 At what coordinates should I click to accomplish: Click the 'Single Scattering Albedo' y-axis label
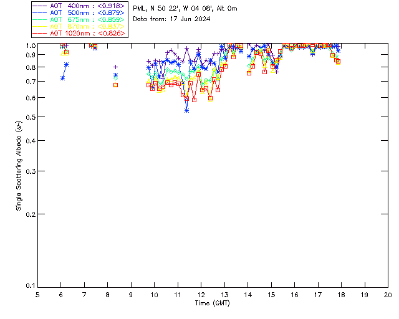[x=19, y=166]
